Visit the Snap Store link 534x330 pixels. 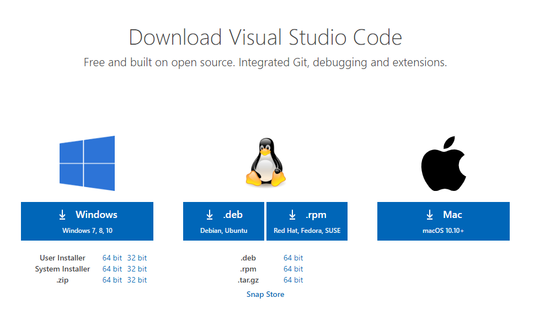pyautogui.click(x=265, y=294)
